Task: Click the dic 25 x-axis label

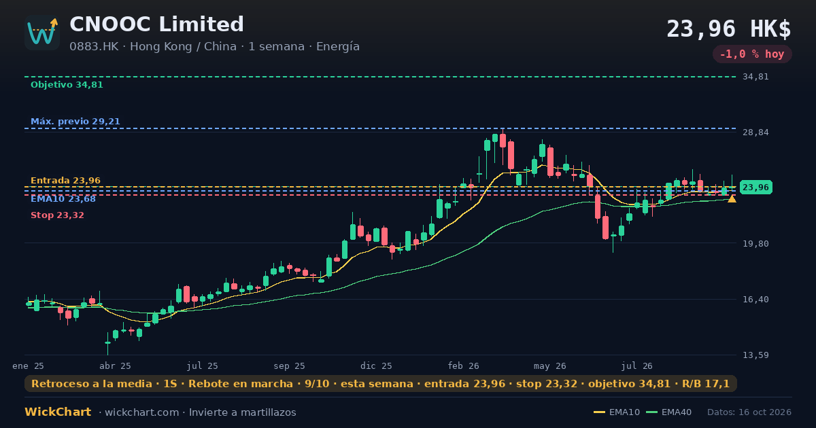Action: tap(377, 366)
